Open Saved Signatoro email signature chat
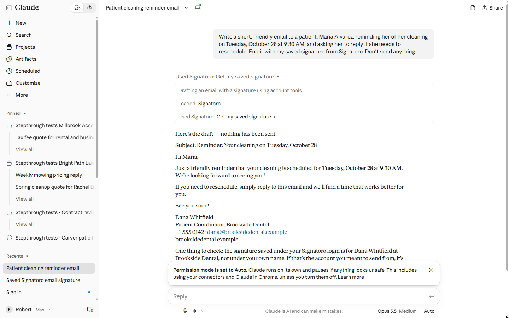 click(x=49, y=280)
